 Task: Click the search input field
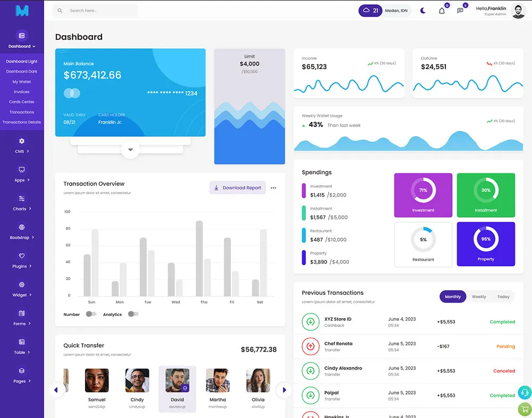pos(96,11)
